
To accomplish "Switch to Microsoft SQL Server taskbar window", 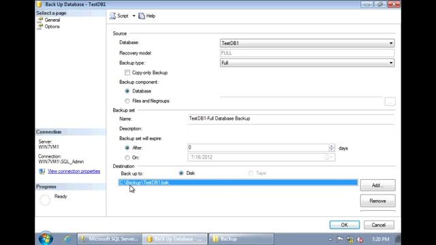I will (x=110, y=239).
